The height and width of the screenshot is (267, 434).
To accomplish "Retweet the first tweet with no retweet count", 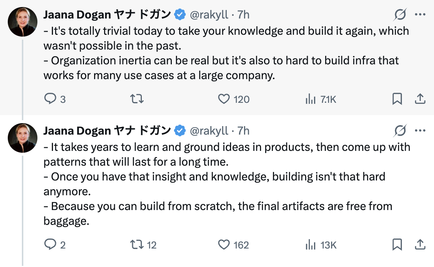I will coord(137,99).
